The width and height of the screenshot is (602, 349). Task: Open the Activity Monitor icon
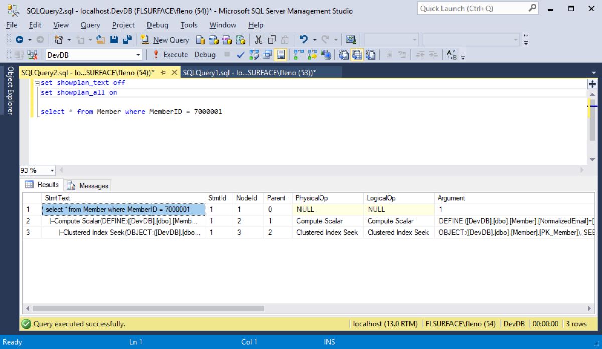click(351, 40)
